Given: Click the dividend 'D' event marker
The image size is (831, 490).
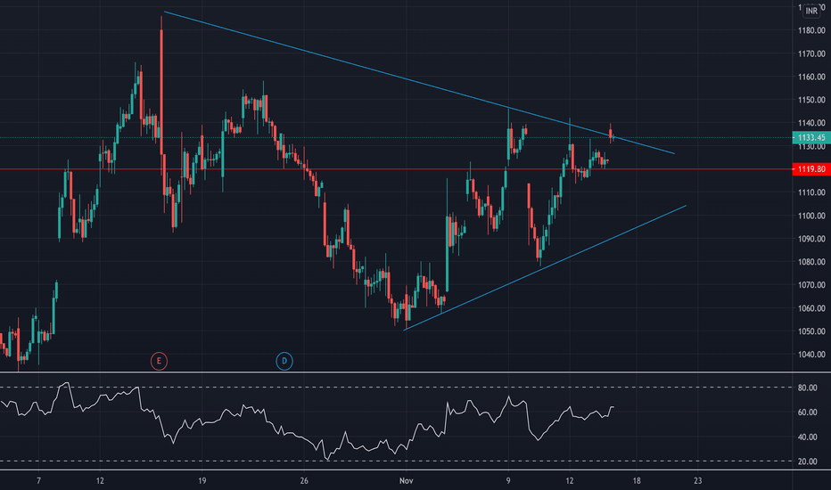Looking at the screenshot, I should tap(284, 362).
